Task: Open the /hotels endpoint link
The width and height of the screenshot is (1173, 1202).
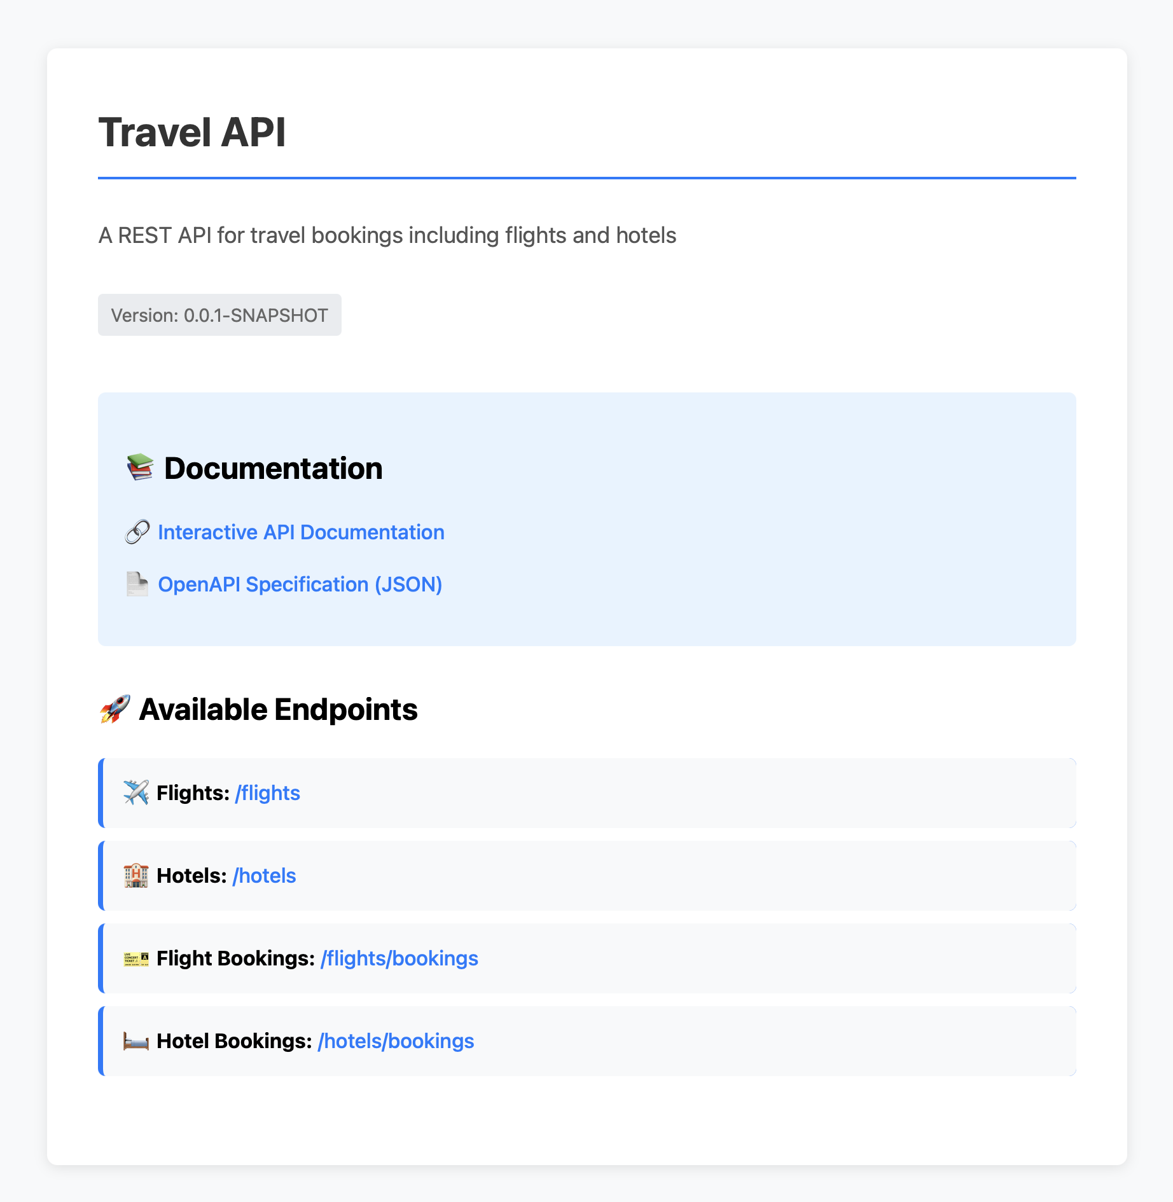Action: (x=263, y=875)
